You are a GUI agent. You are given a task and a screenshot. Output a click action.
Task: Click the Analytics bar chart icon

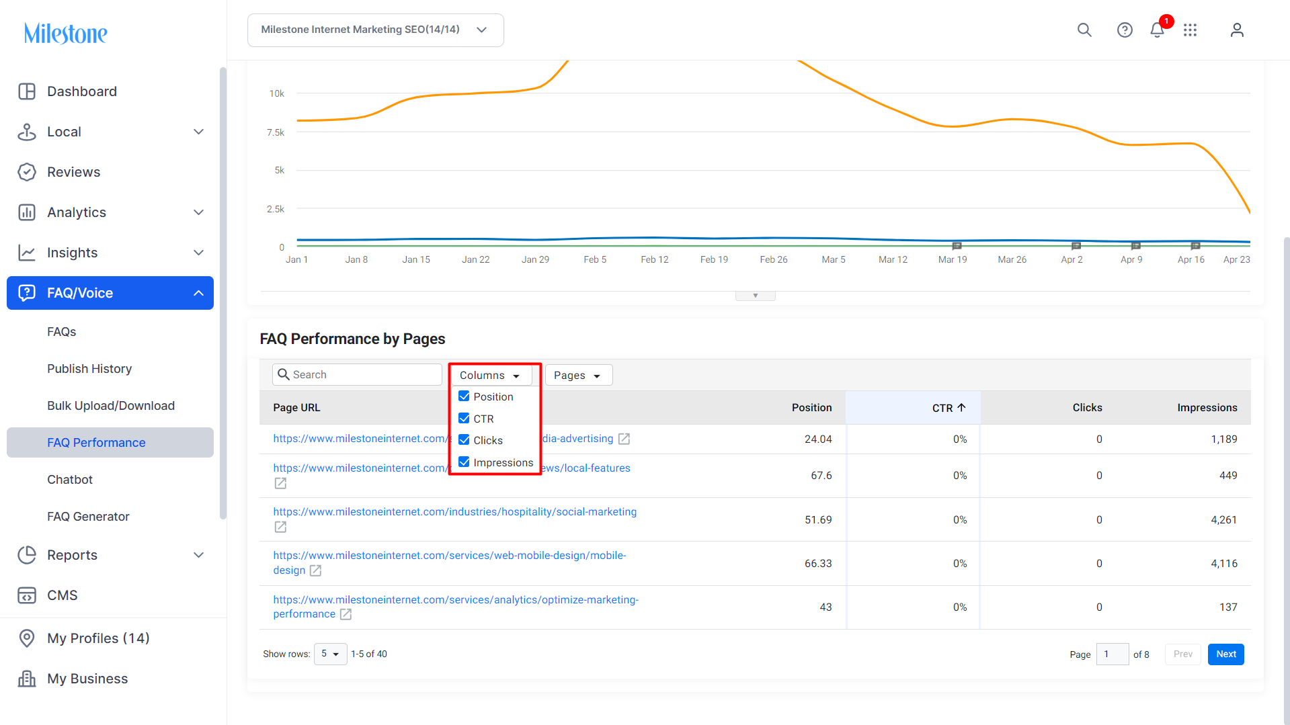click(27, 212)
